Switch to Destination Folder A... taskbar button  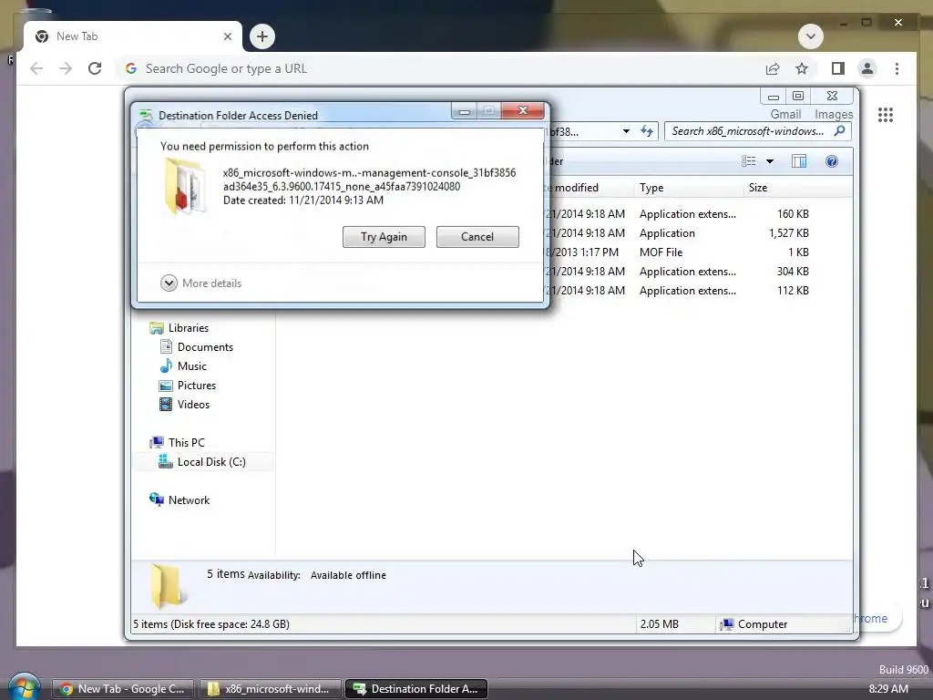(x=415, y=689)
